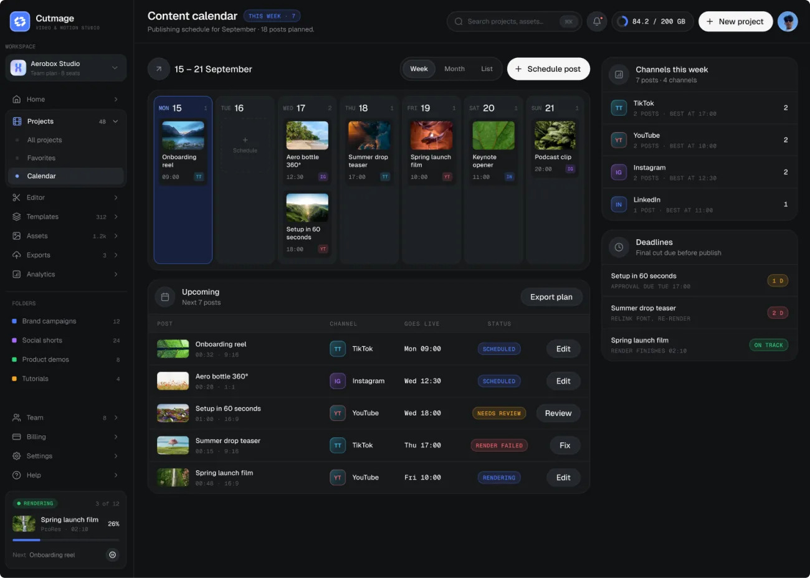Open the Tutorials folder
The image size is (810, 578).
(66, 379)
